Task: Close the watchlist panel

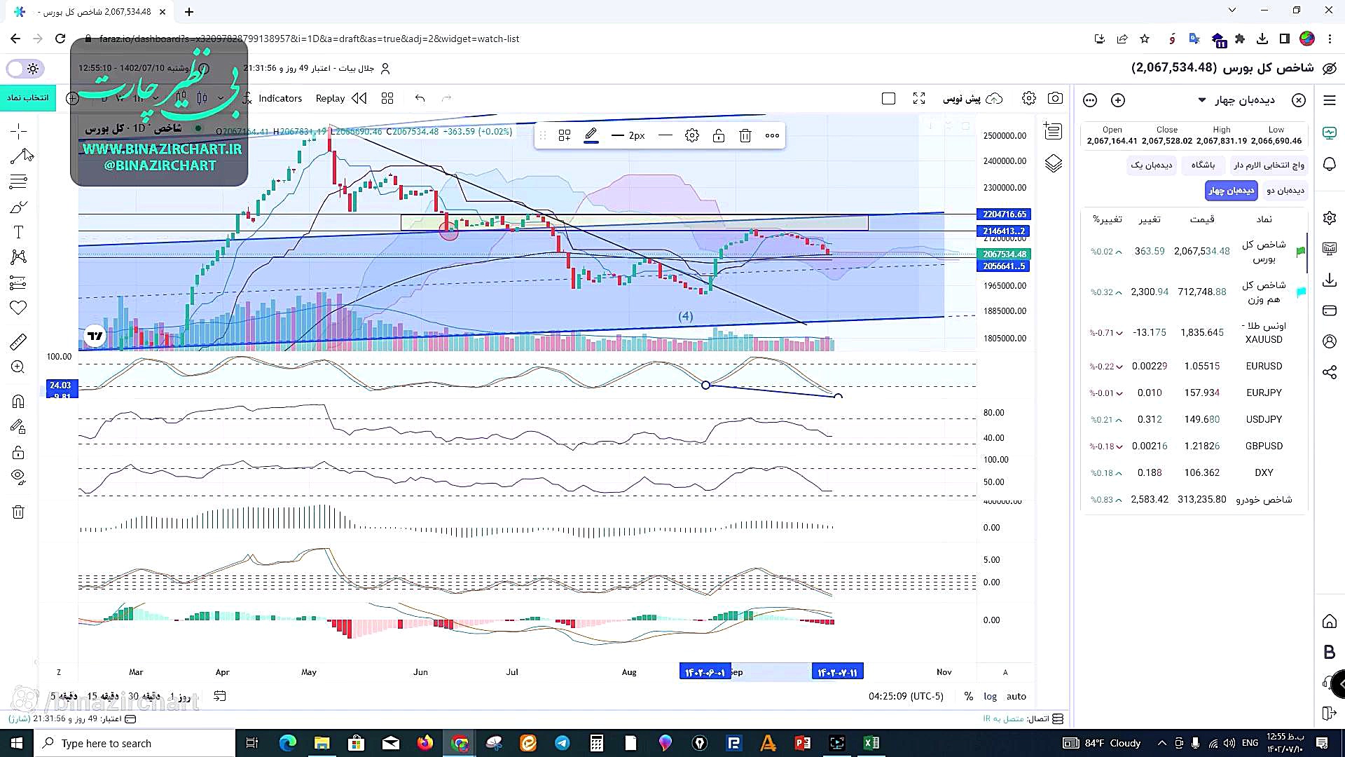Action: [x=1299, y=100]
